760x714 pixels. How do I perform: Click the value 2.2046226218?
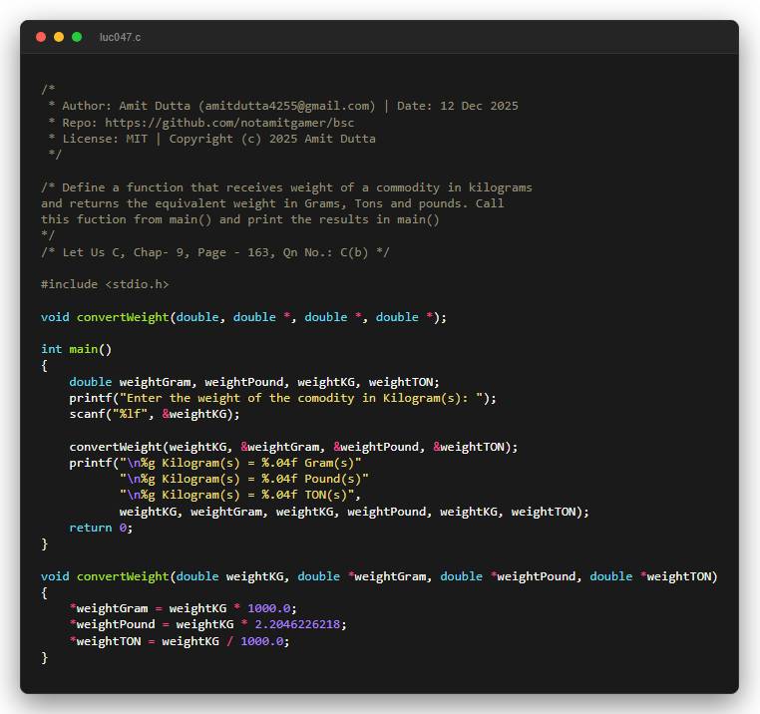(x=297, y=624)
